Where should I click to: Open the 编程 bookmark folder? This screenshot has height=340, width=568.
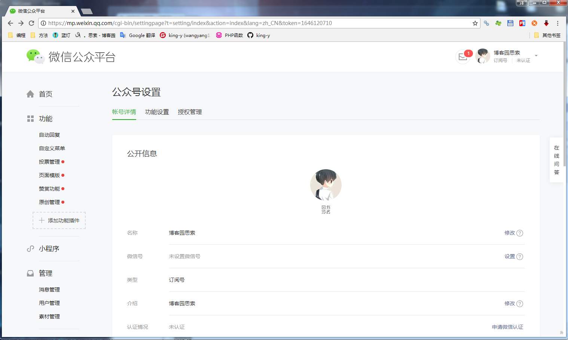[x=17, y=35]
